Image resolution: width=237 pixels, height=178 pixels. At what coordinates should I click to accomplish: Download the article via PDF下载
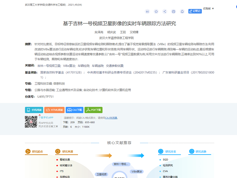coord(94,110)
